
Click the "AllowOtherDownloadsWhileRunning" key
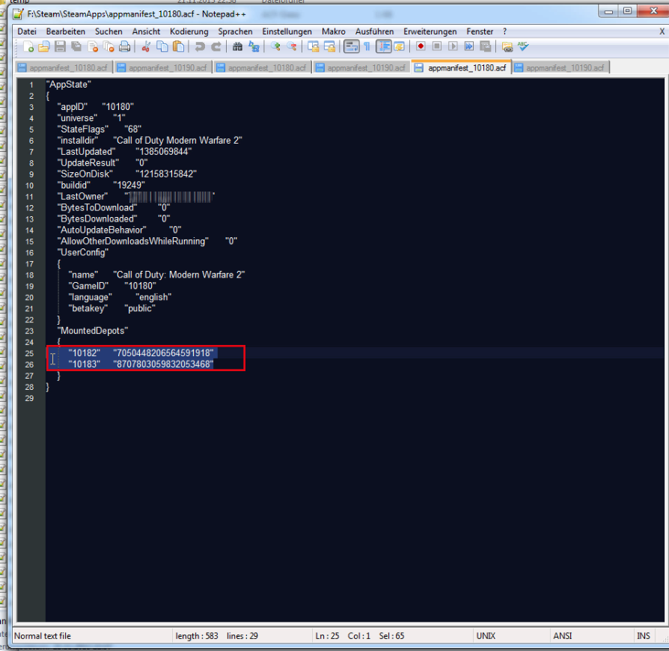132,241
